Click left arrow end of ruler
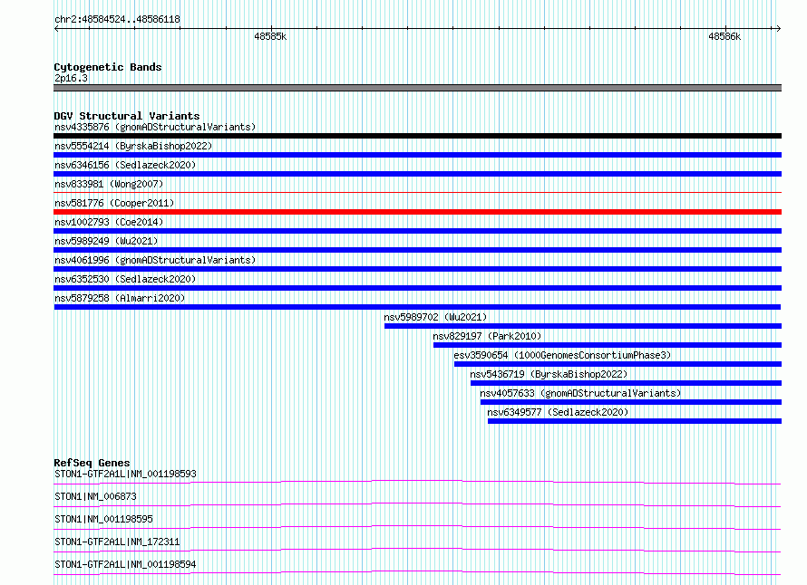Image resolution: width=807 pixels, height=585 pixels. pyautogui.click(x=56, y=28)
